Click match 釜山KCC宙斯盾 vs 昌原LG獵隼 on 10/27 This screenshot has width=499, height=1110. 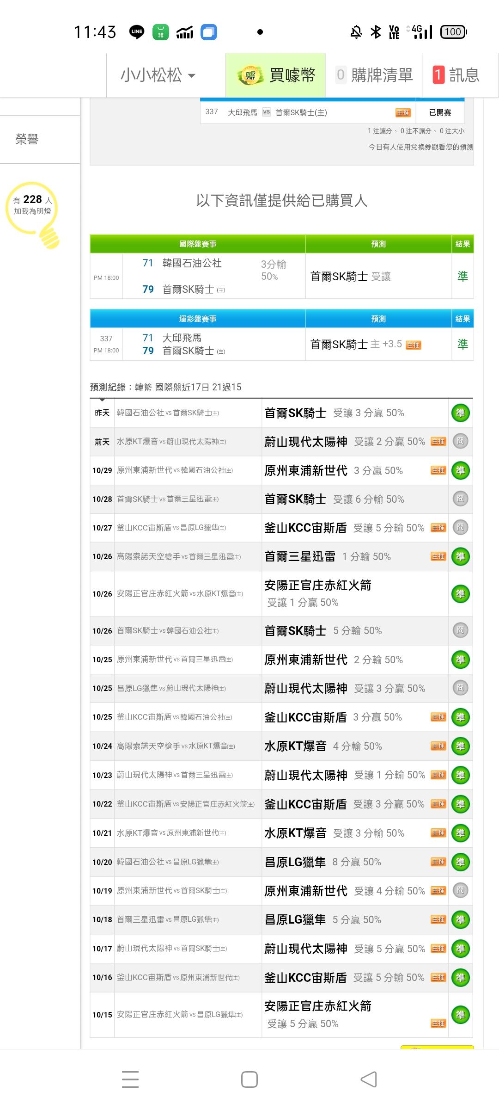[171, 528]
